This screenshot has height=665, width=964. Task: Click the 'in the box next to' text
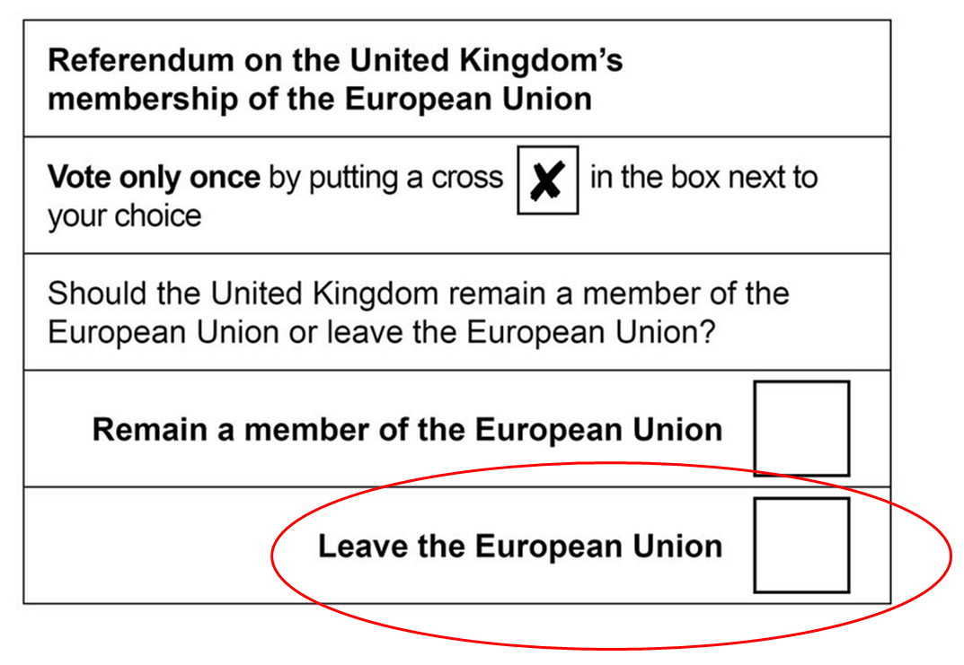[703, 178]
